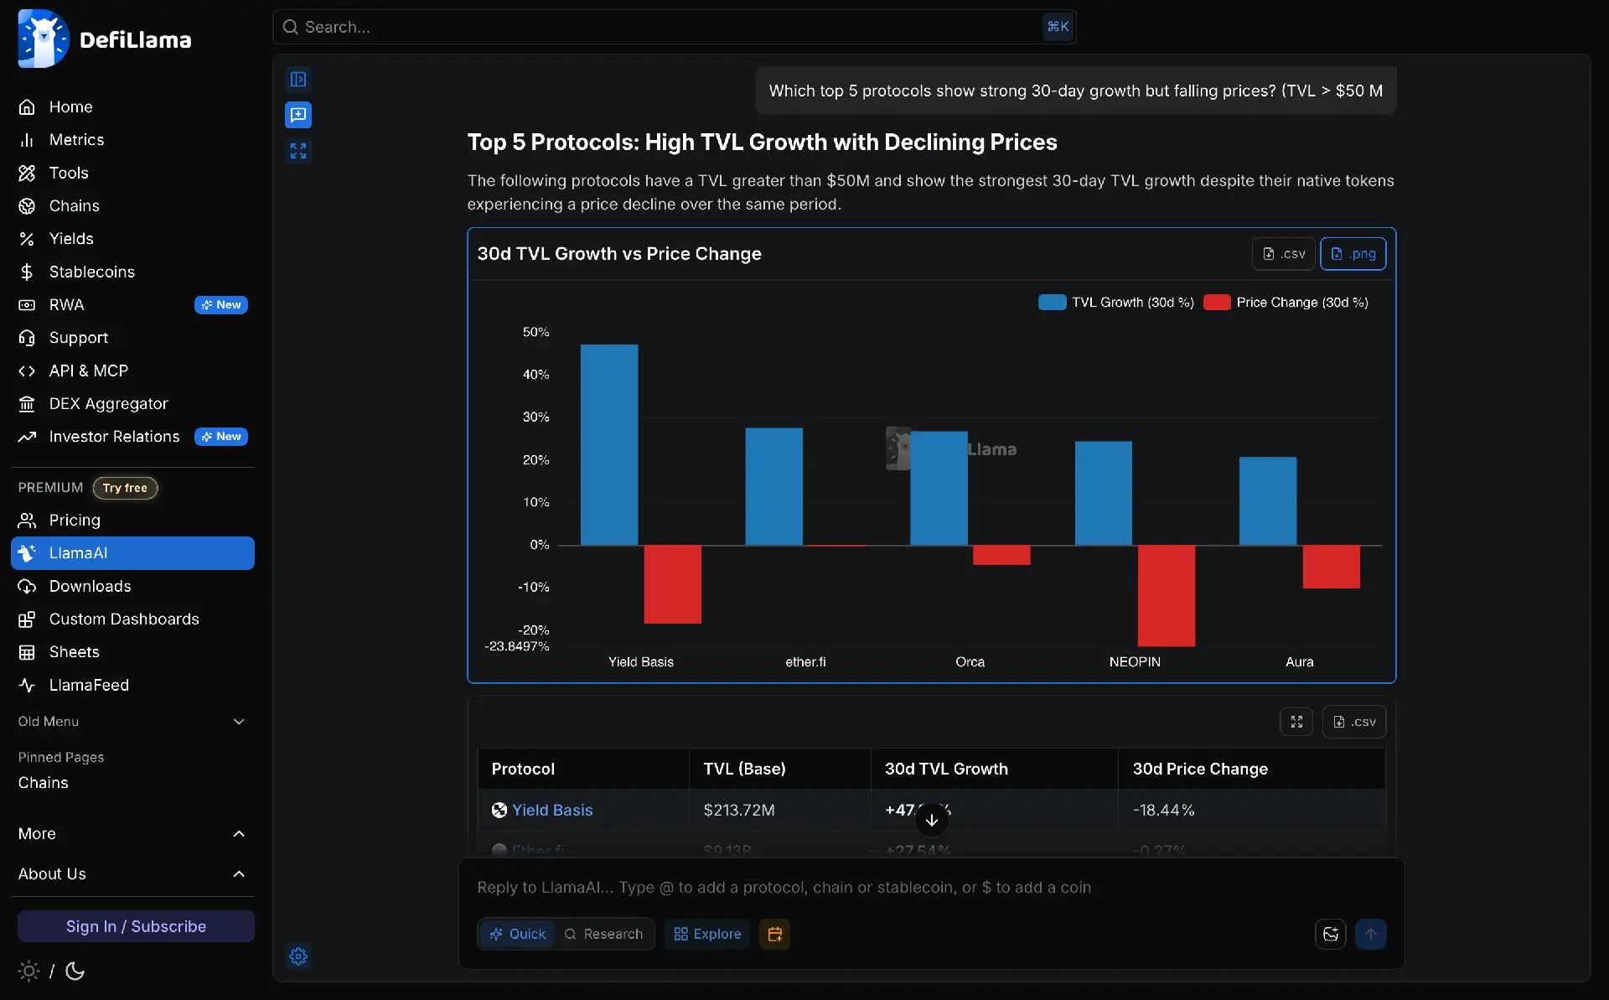
Task: Collapse the About Us section
Action: [x=132, y=874]
